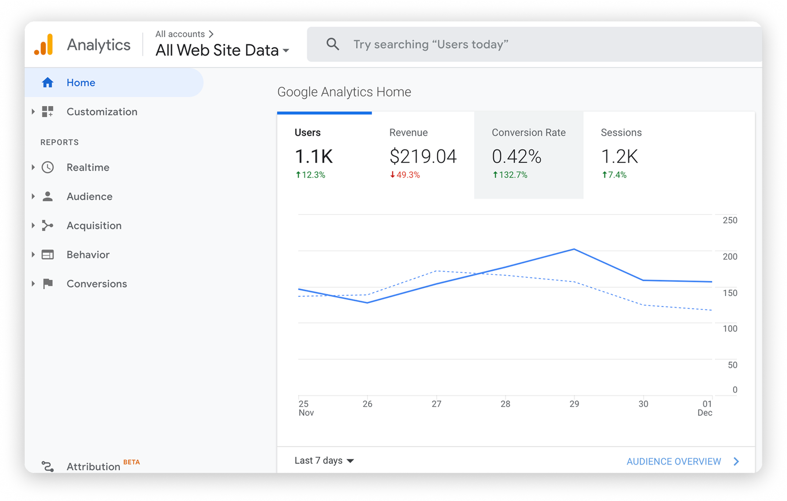Expand the Conversions reports arrow
Image resolution: width=787 pixels, height=501 pixels.
click(x=33, y=284)
